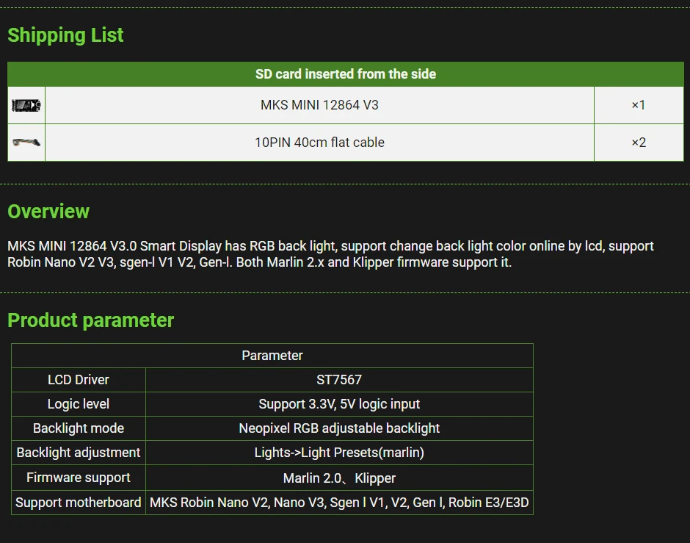Click the ×2 quantity cell
This screenshot has height=543, width=690.
point(638,143)
